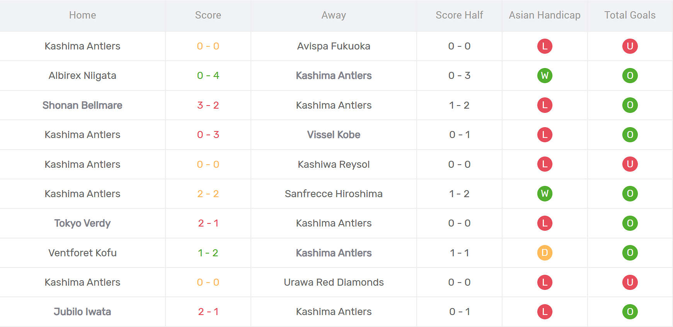Open the Shonan Bellmare team link

pyautogui.click(x=82, y=105)
